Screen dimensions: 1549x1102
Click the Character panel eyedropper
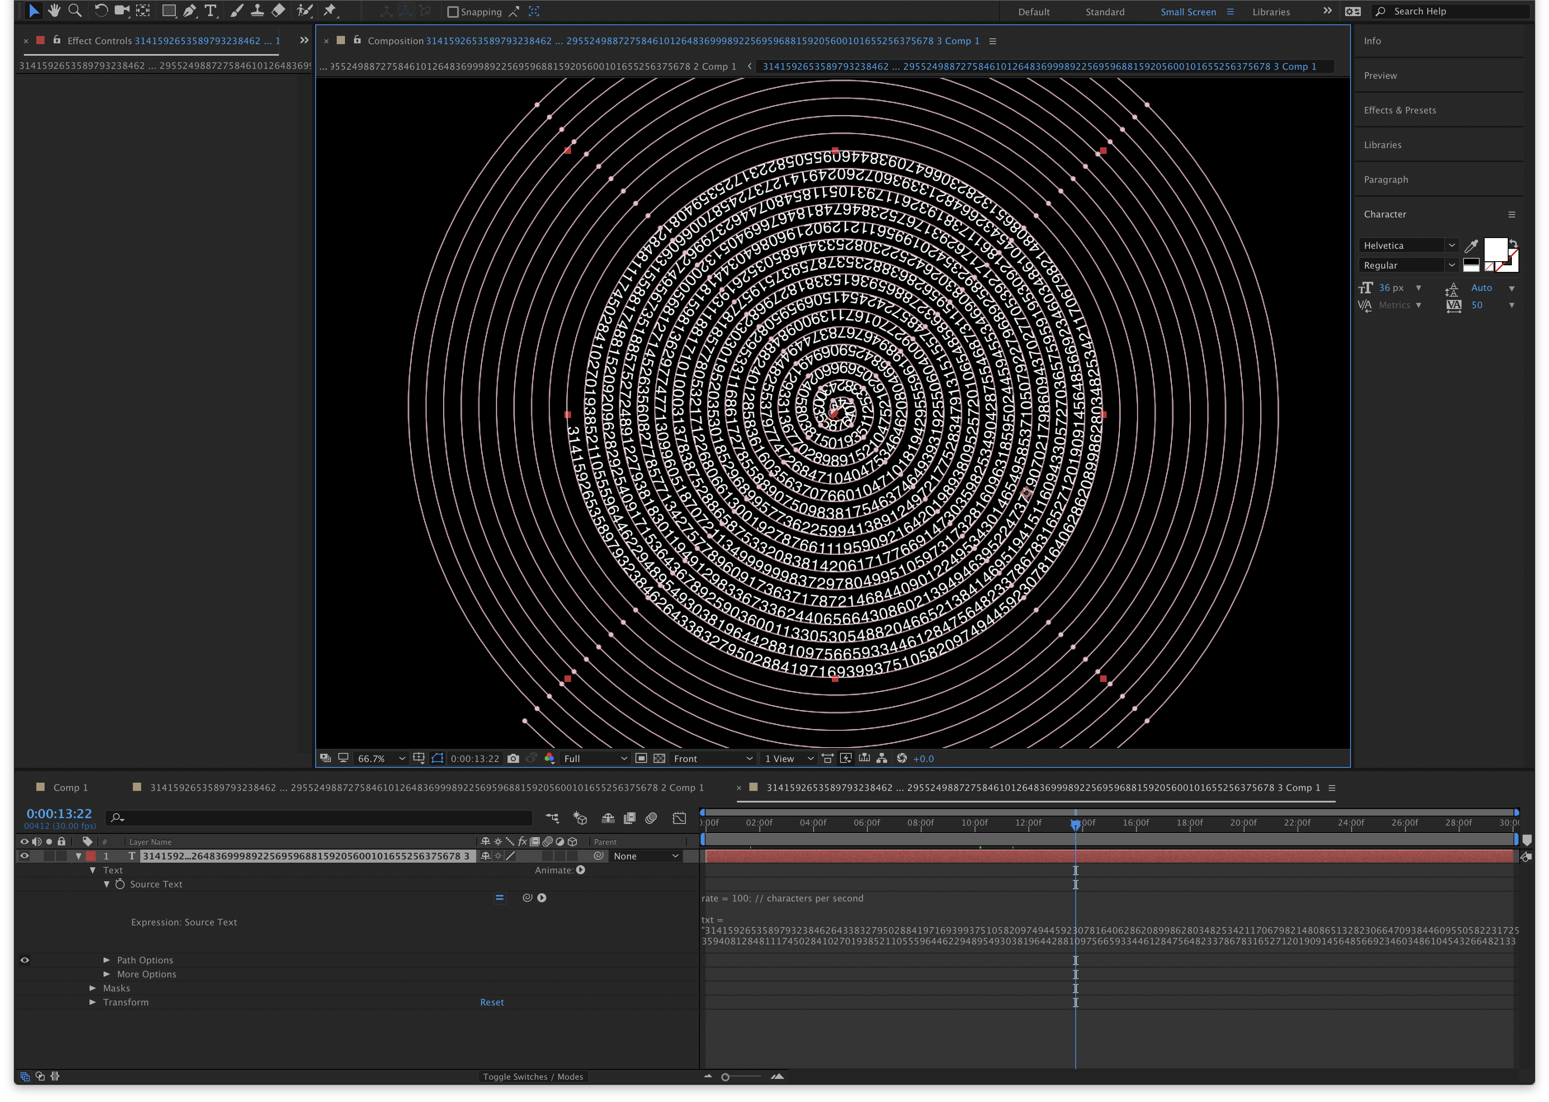pyautogui.click(x=1470, y=245)
